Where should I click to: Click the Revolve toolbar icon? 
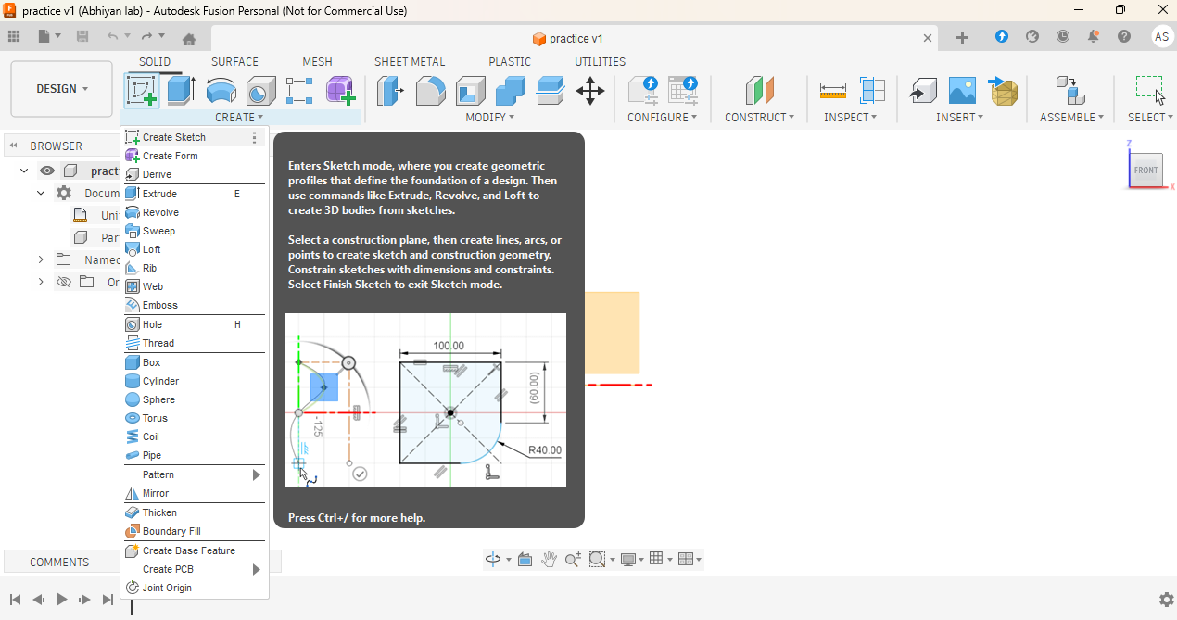(221, 91)
